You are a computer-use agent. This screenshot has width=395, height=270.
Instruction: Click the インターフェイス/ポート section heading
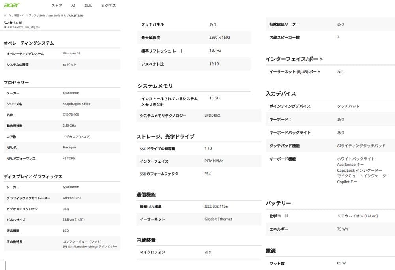[x=293, y=59]
